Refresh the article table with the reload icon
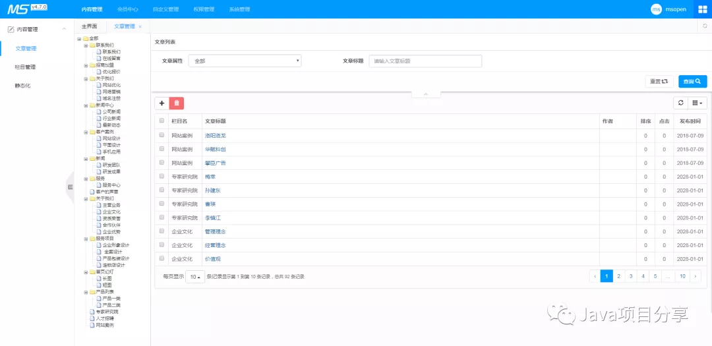The image size is (712, 346). [x=680, y=103]
